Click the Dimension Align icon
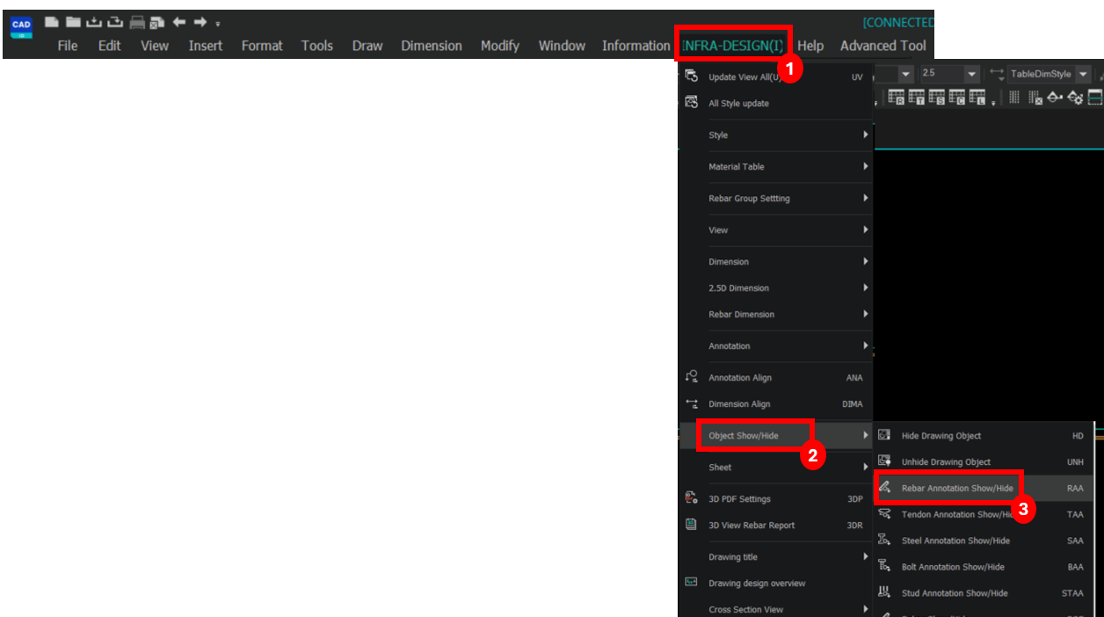Viewport: 1104px width, 617px height. pyautogui.click(x=692, y=403)
